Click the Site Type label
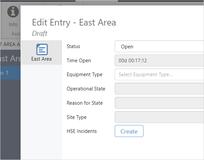This screenshot has height=160, width=204. point(76,117)
